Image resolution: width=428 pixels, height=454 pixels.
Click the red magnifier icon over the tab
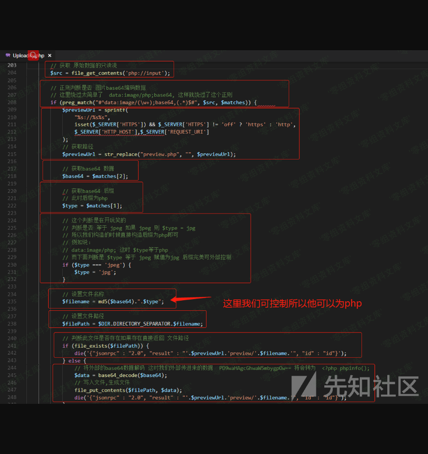(33, 55)
